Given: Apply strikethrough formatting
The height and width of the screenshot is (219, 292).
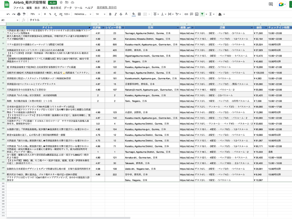Looking at the screenshot, I should [x=121, y=14].
